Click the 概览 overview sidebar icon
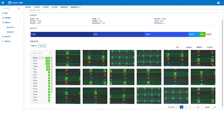The height and width of the screenshot is (126, 224). pyautogui.click(x=3, y=13)
